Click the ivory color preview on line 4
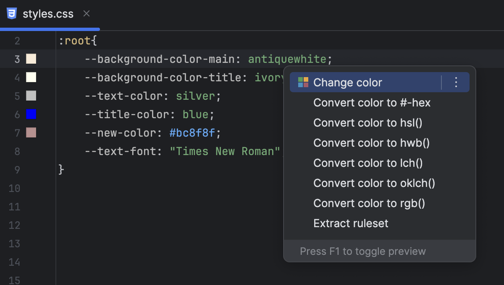The height and width of the screenshot is (285, 504). 31,78
